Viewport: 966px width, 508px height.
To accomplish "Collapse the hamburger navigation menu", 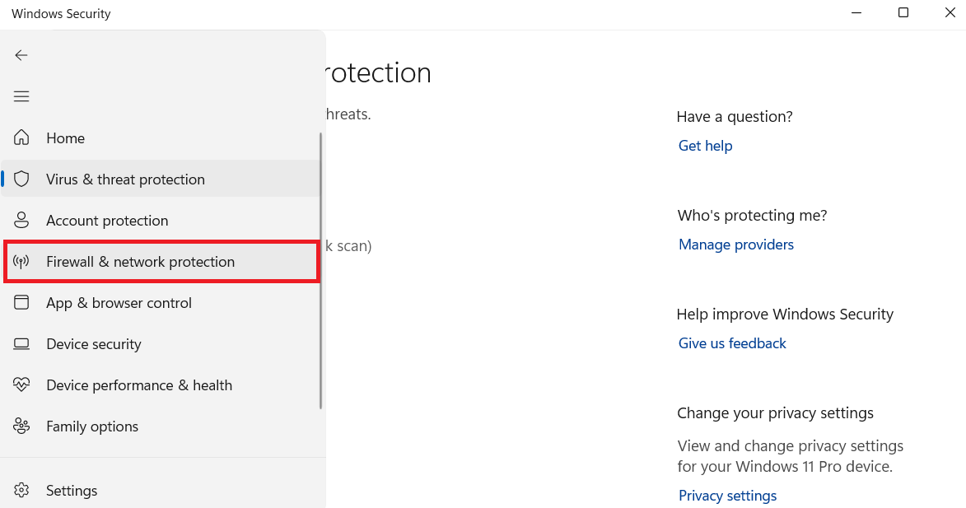I will [21, 96].
